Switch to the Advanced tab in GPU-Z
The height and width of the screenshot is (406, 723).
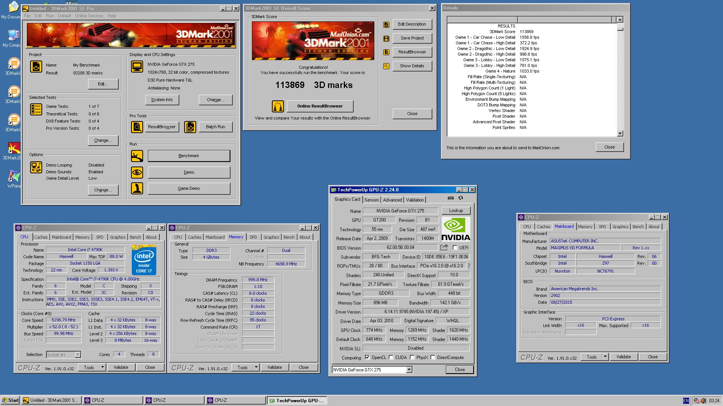coord(392,200)
